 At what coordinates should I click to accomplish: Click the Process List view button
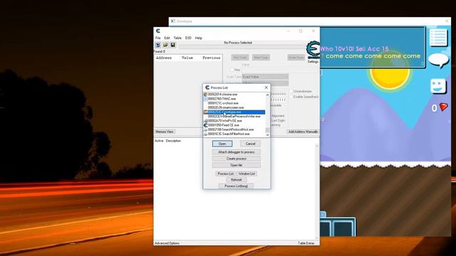(x=226, y=174)
